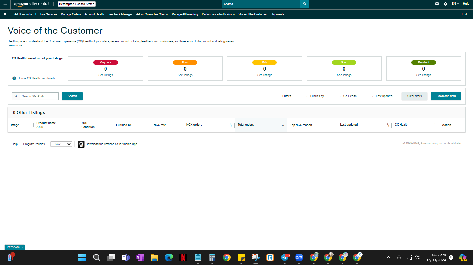This screenshot has width=473, height=265.
Task: Open Account Health in the favorites bar
Action: (94, 14)
